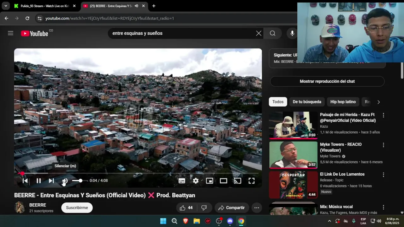Open Compartir share dialog

tap(232, 208)
